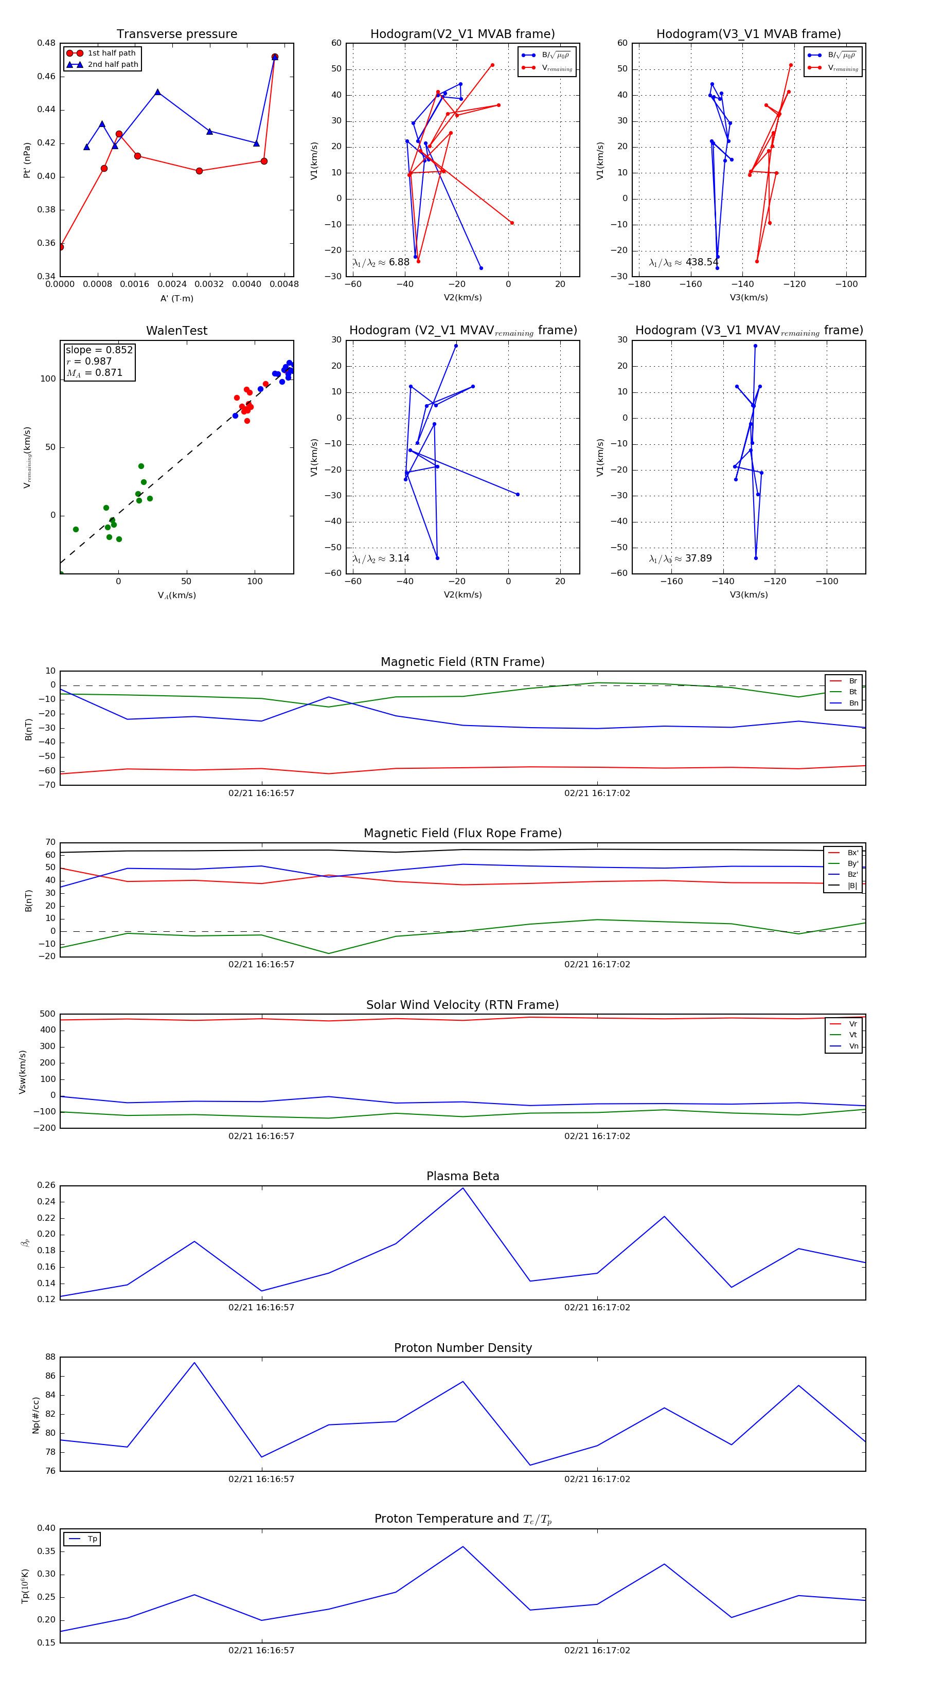Click "02/21 16:17:02" tick under Plasma Beta
Image resolution: width=926 pixels, height=1697 pixels.
[x=597, y=1307]
